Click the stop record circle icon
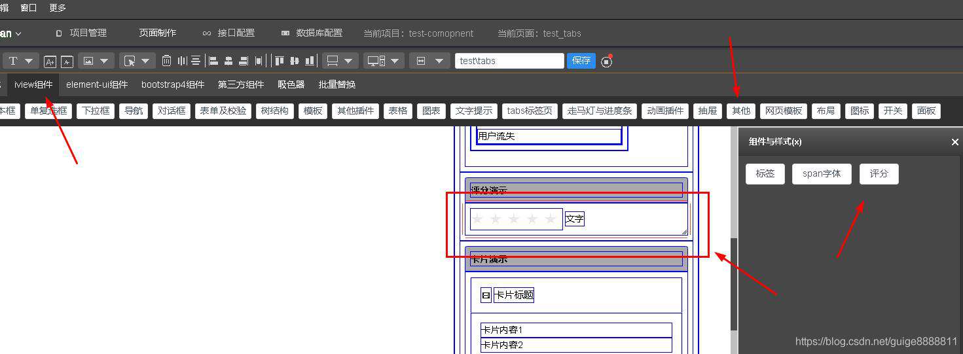The image size is (963, 354). coord(607,62)
